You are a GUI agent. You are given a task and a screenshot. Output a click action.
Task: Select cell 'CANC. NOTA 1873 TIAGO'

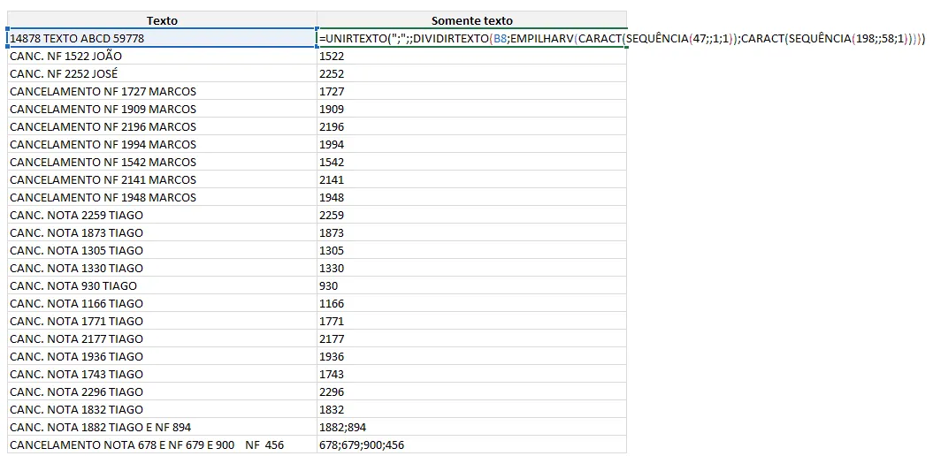coord(162,233)
